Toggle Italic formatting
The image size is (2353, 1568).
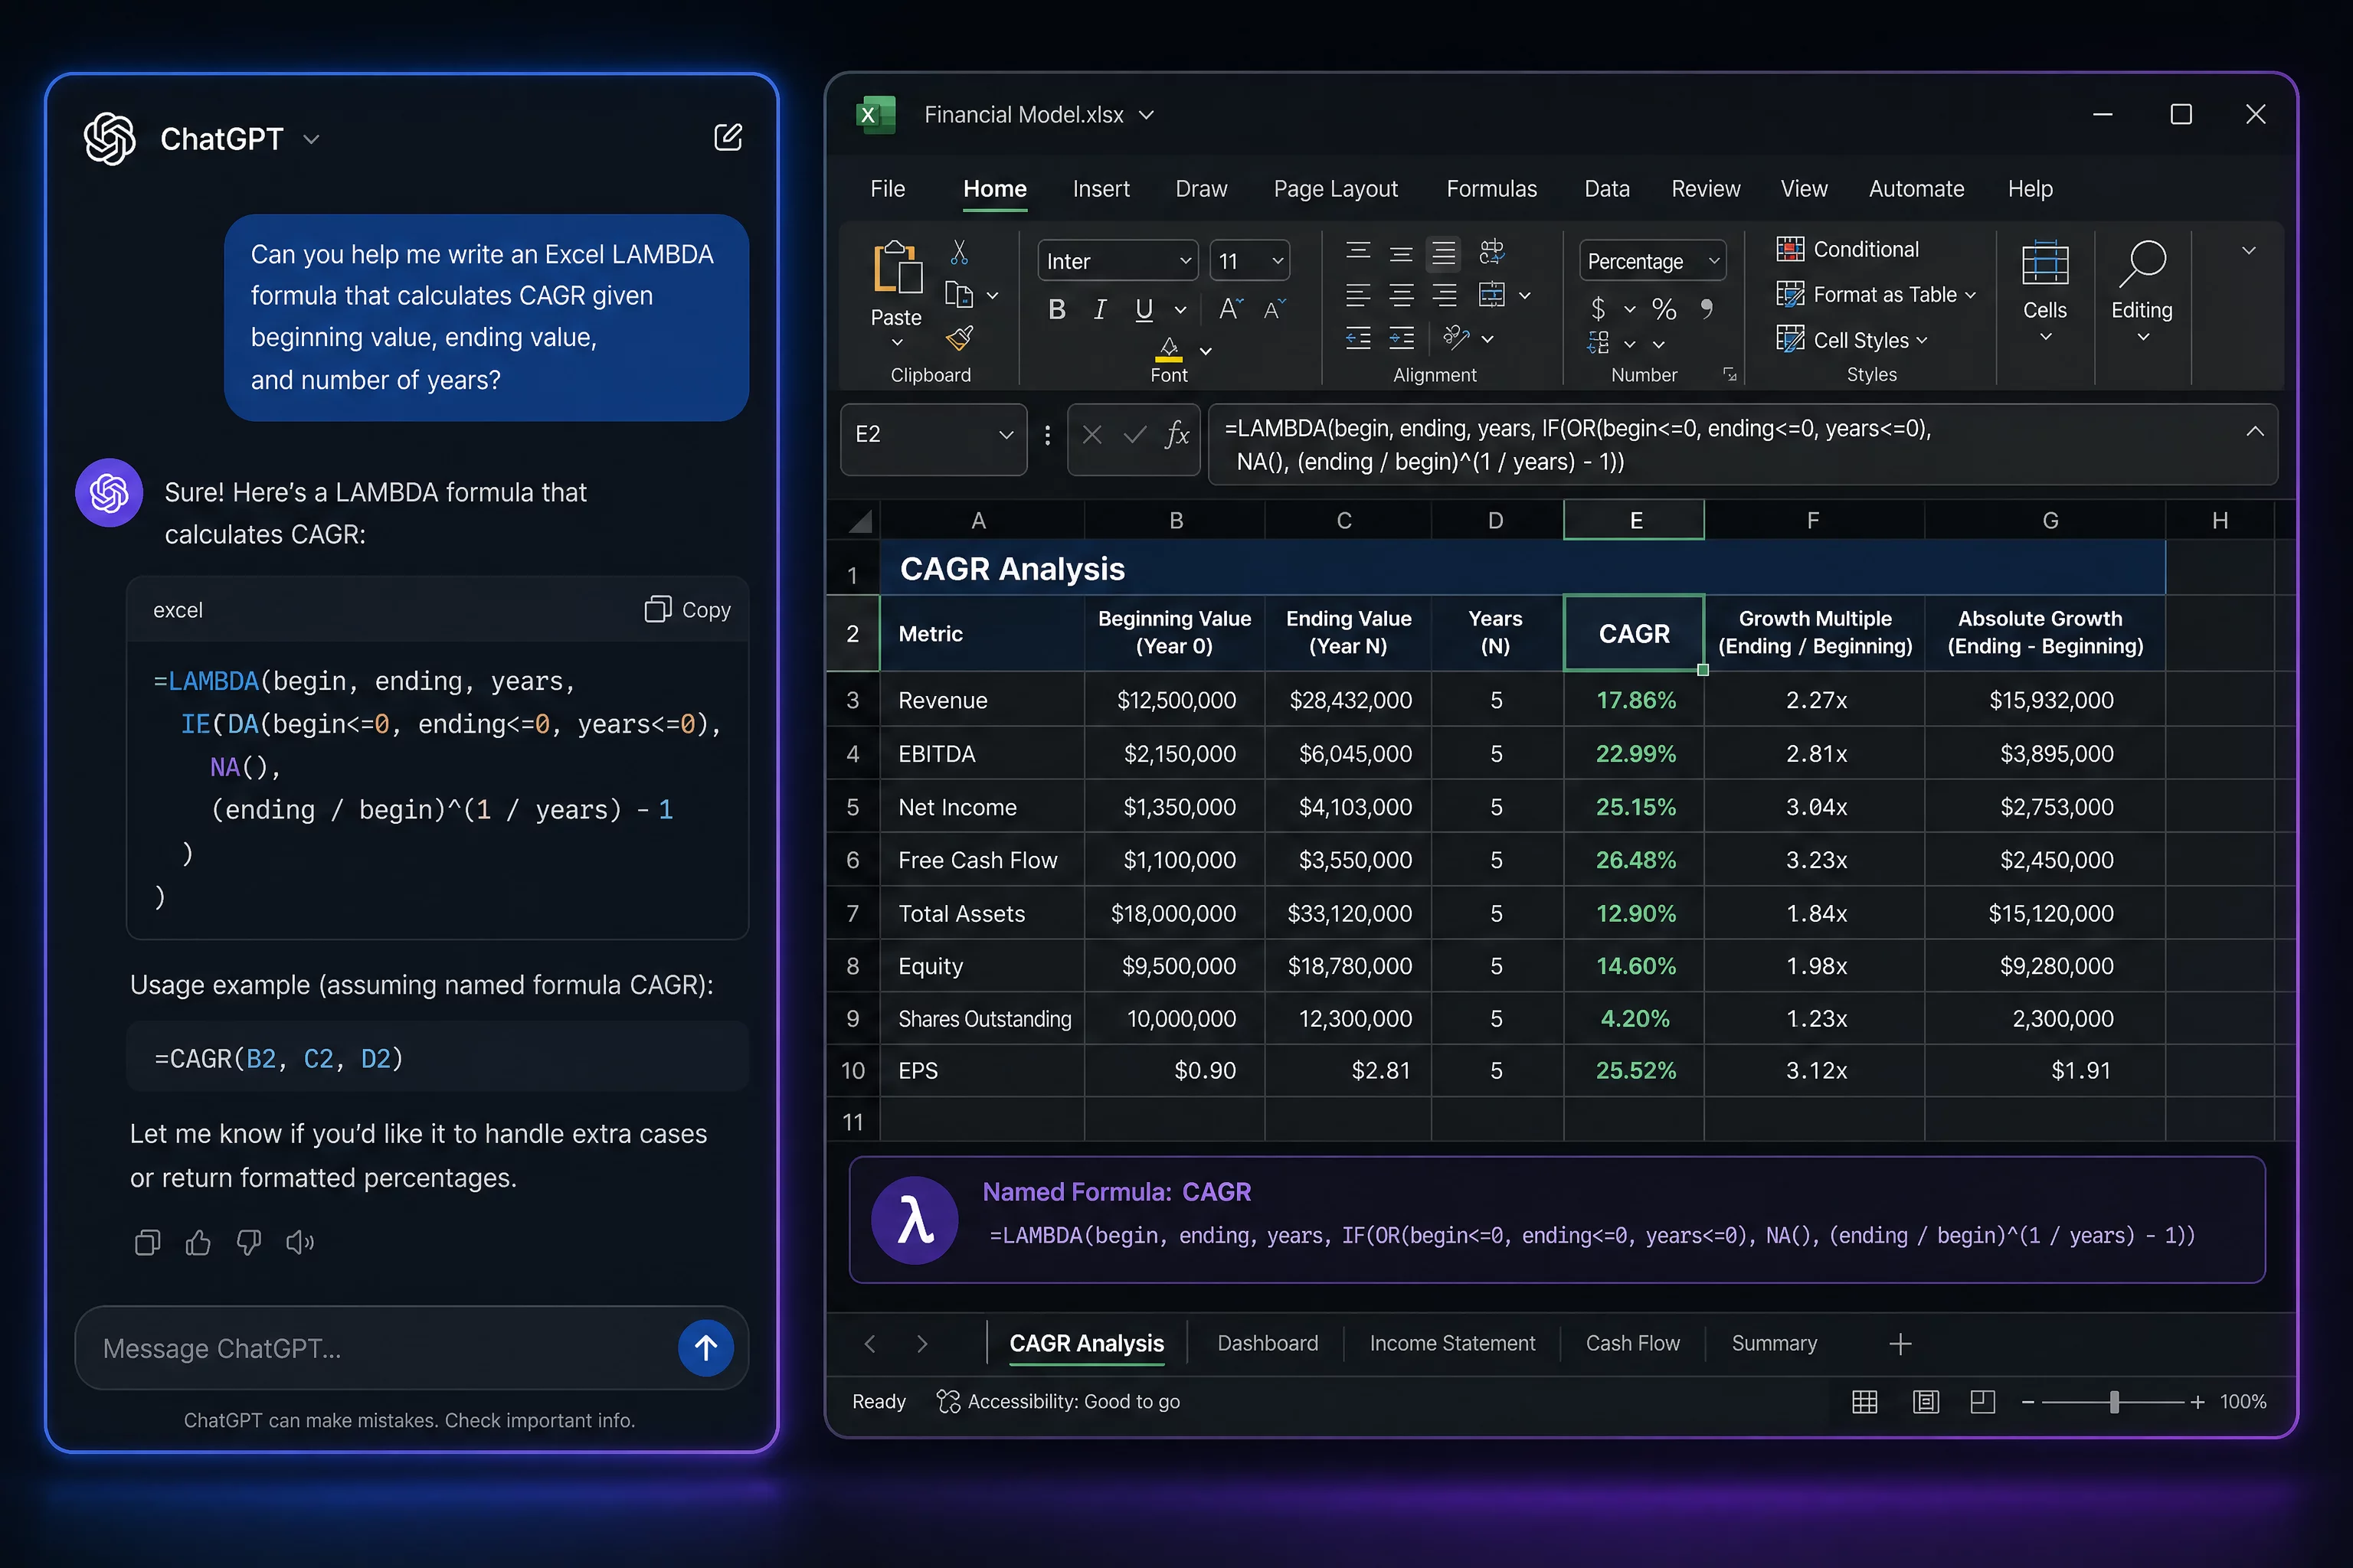pyautogui.click(x=1101, y=309)
